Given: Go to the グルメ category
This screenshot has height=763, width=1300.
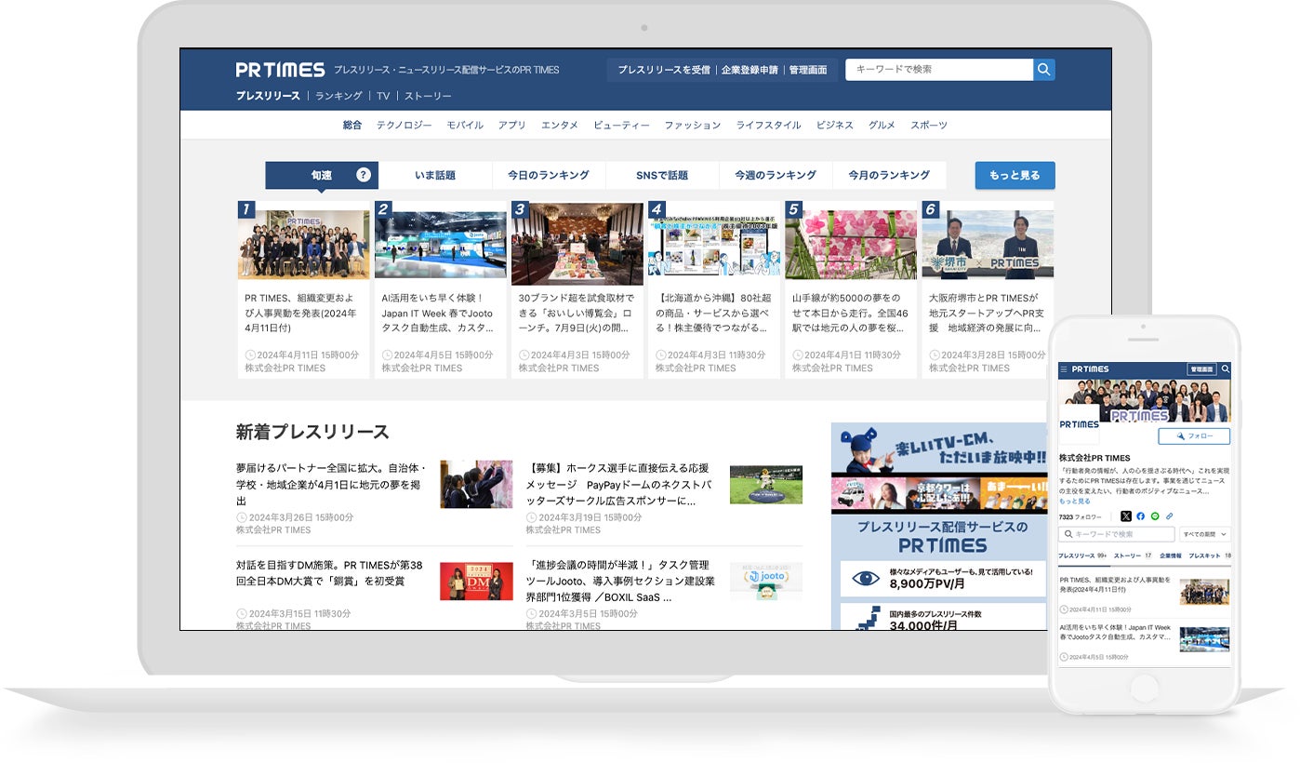Looking at the screenshot, I should point(882,125).
